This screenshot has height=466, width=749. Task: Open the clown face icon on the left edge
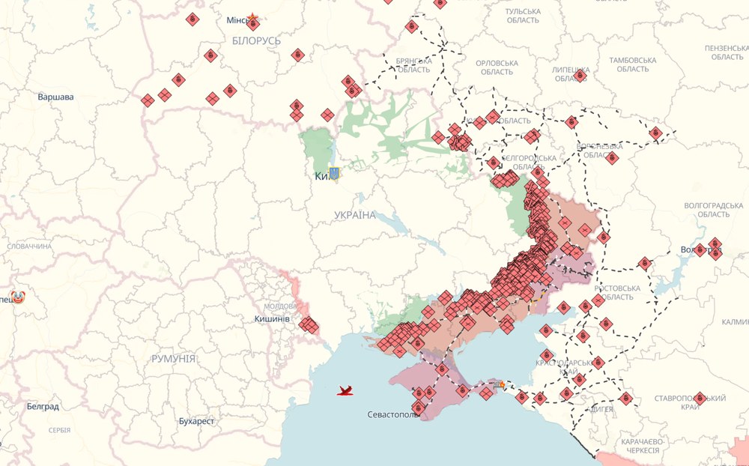[x=16, y=297]
